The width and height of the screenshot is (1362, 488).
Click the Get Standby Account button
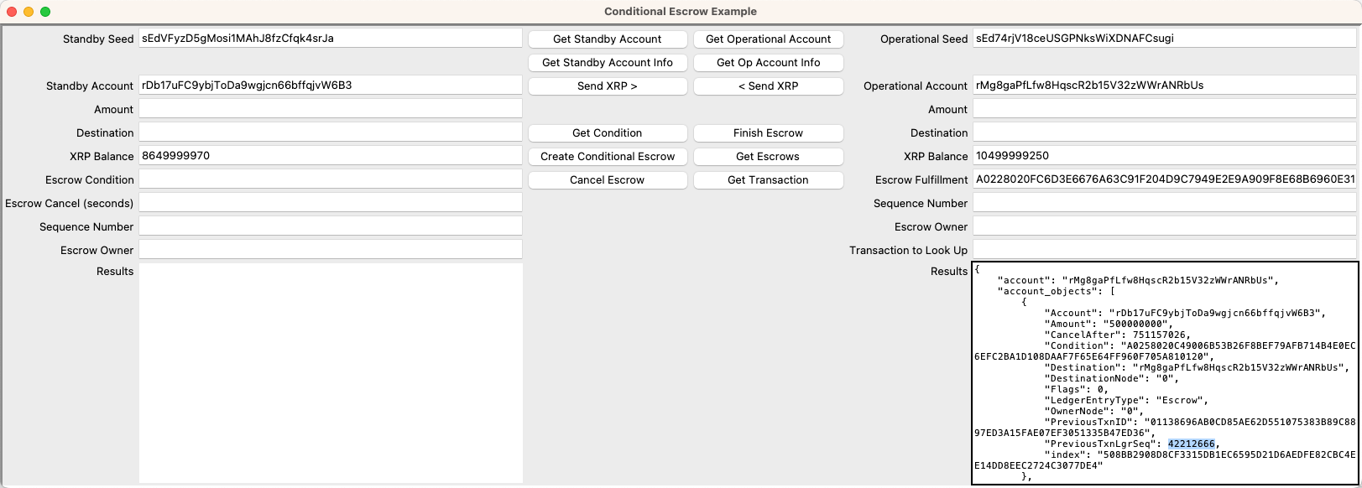[x=607, y=39]
